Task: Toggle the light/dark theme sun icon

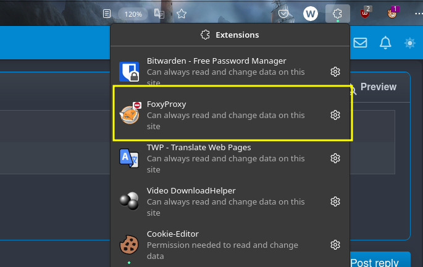Action: (410, 43)
